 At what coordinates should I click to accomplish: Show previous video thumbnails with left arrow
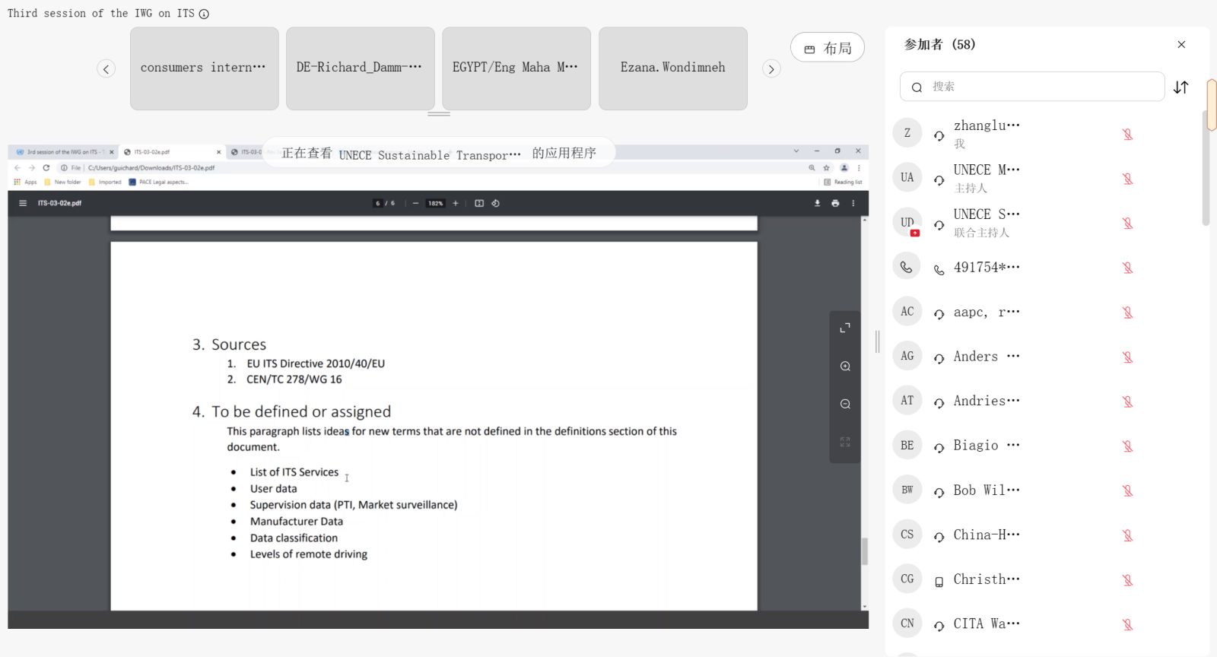[x=106, y=69]
